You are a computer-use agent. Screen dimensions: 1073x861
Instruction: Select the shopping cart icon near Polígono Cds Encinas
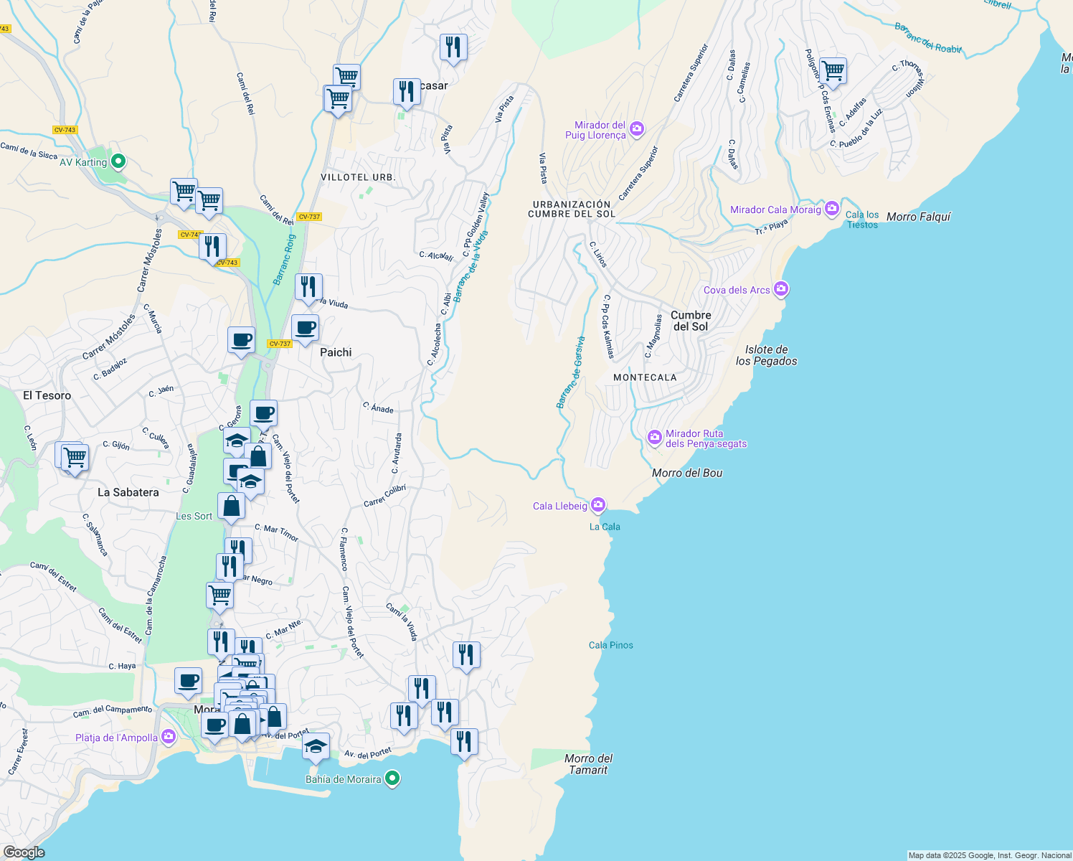click(833, 70)
